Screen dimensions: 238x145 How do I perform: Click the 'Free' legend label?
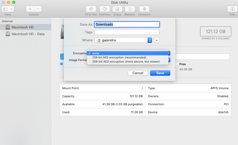coord(182,64)
